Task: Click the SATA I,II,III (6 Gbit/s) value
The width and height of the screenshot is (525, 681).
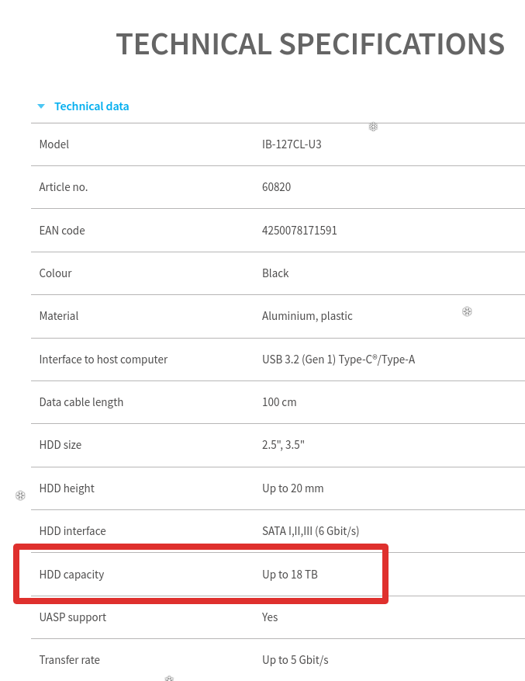Action: coord(310,531)
